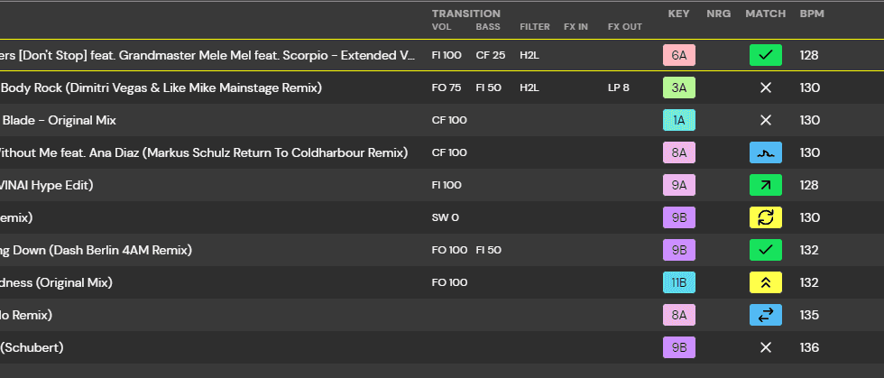Image resolution: width=884 pixels, height=378 pixels.
Task: Click the NRG column header
Action: [x=719, y=14]
